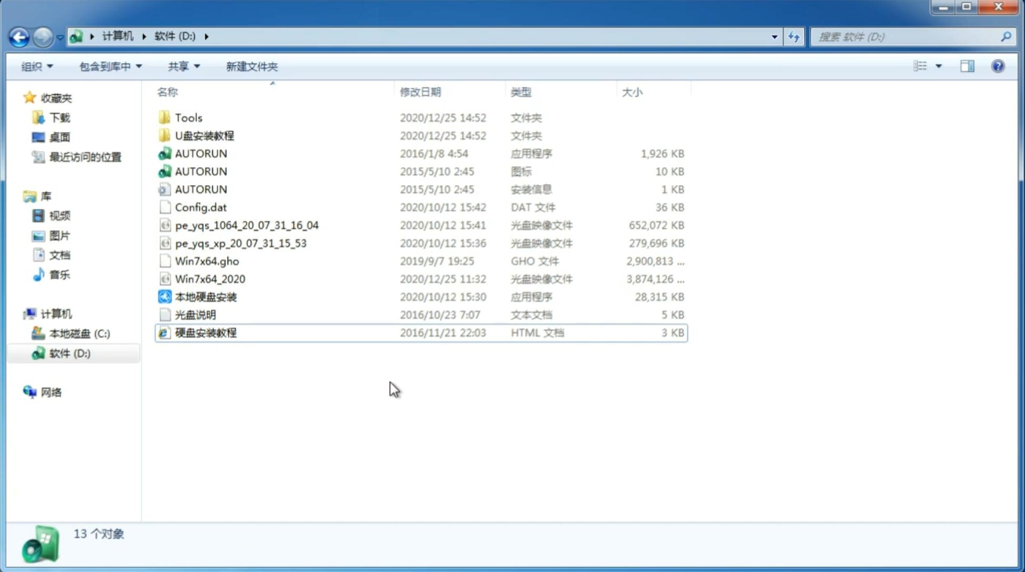Click 软件 (D:) drive in sidebar
The width and height of the screenshot is (1025, 572).
click(x=69, y=353)
